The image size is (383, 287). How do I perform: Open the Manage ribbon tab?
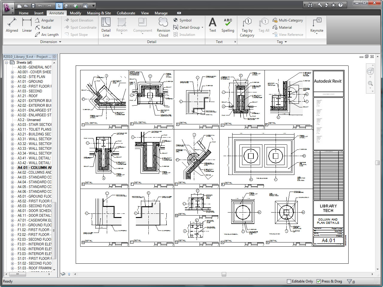(161, 13)
